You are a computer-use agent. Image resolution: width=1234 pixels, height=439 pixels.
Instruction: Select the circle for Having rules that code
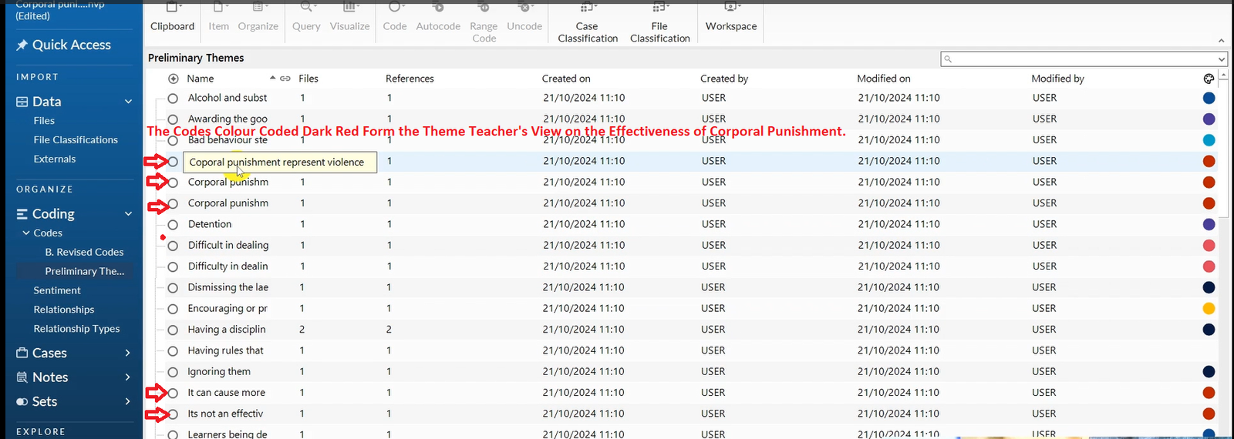coord(173,351)
